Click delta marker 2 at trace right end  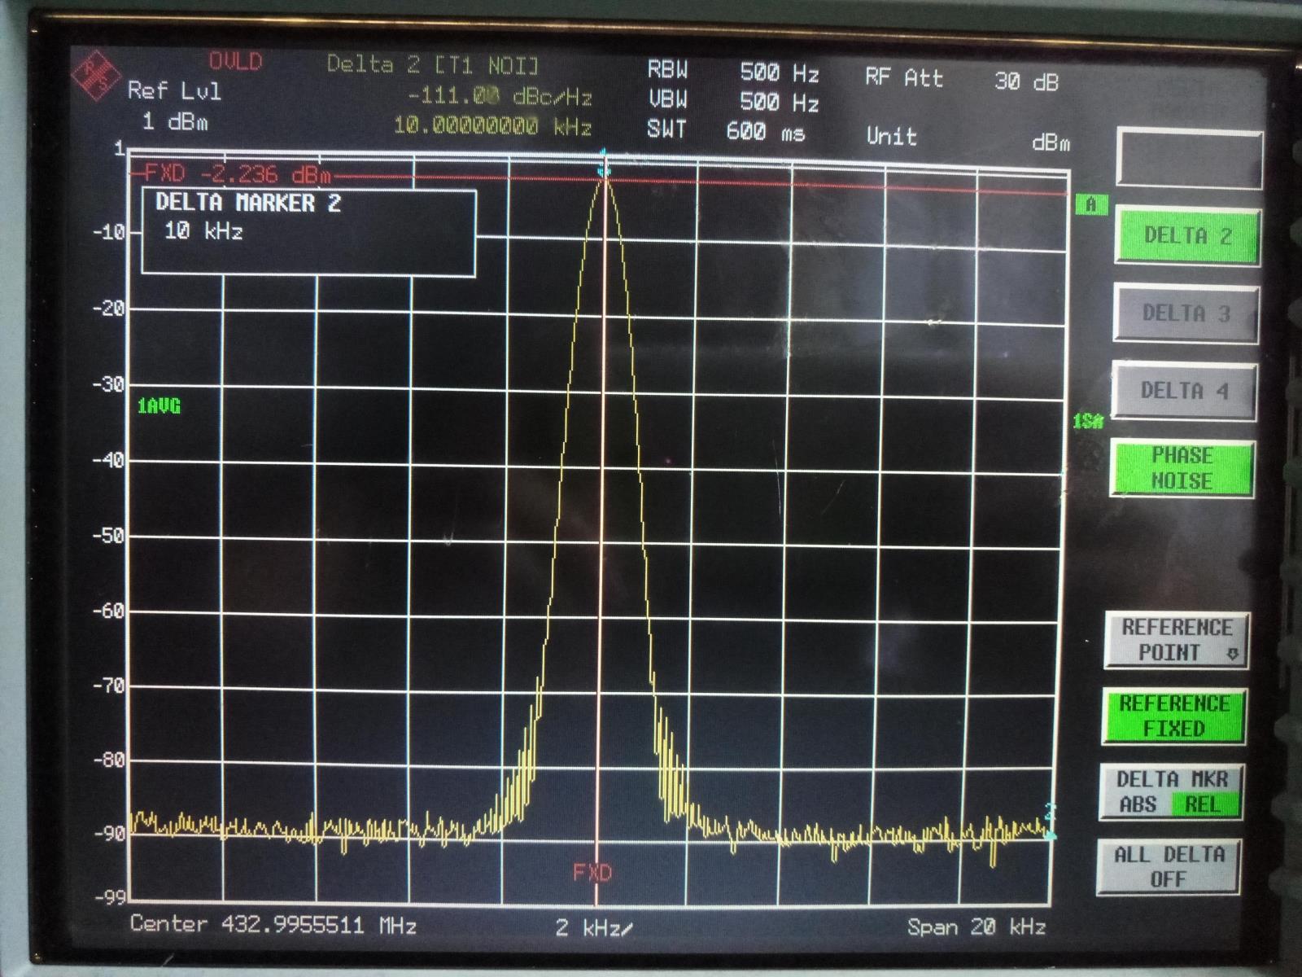tap(1050, 822)
